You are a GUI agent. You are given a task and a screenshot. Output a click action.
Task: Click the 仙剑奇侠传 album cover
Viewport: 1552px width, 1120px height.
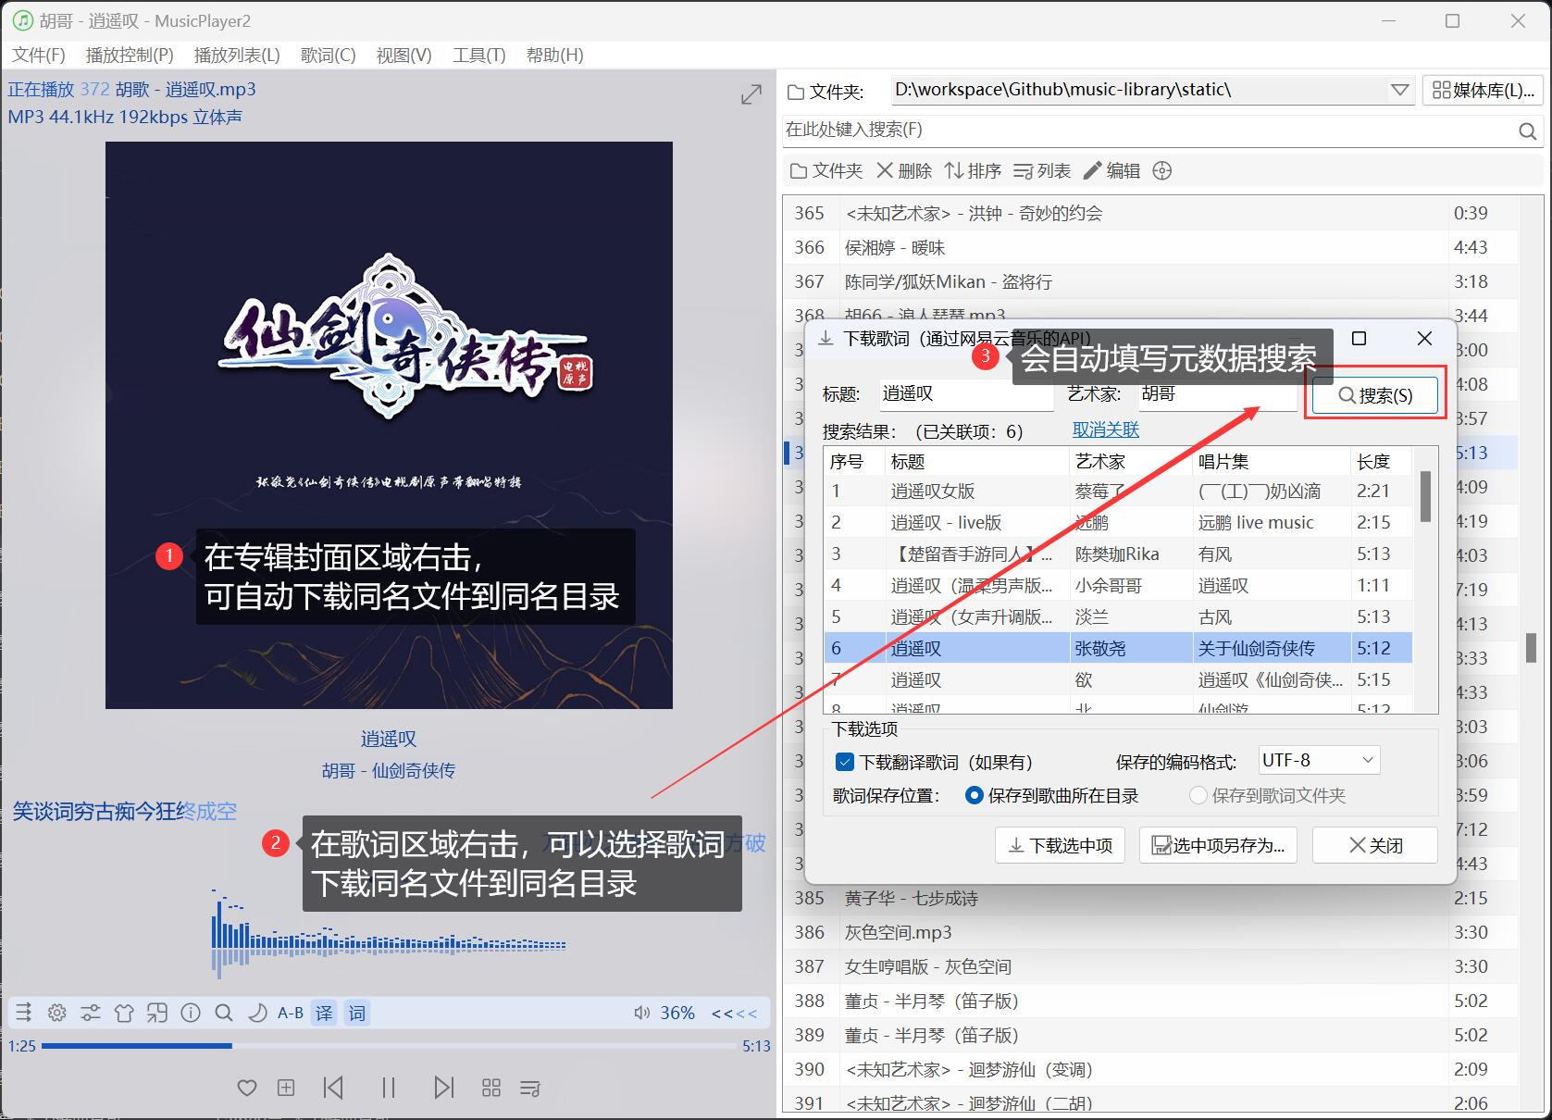(389, 425)
